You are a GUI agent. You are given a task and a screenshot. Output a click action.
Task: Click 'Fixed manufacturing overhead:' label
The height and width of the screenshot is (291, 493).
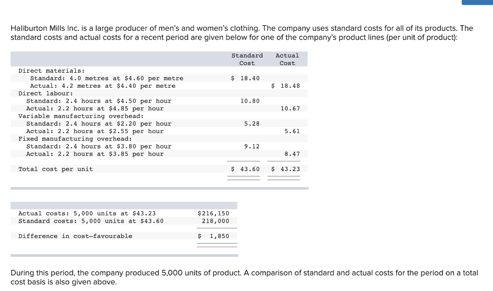(75, 139)
